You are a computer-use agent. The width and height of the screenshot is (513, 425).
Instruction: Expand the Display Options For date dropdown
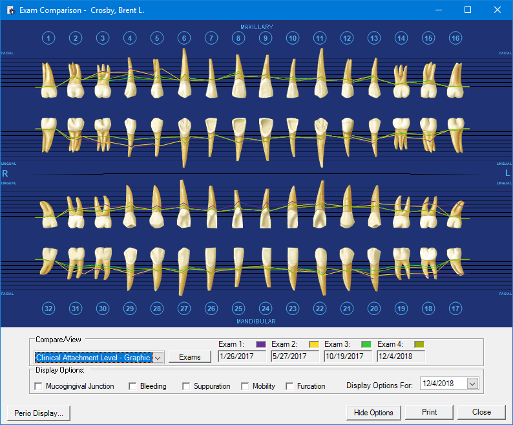click(x=472, y=384)
